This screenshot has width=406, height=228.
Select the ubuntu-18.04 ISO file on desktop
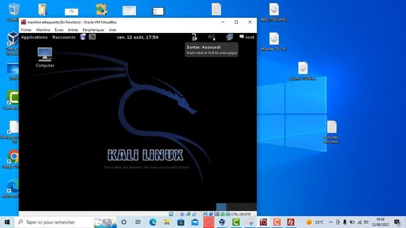tap(303, 71)
